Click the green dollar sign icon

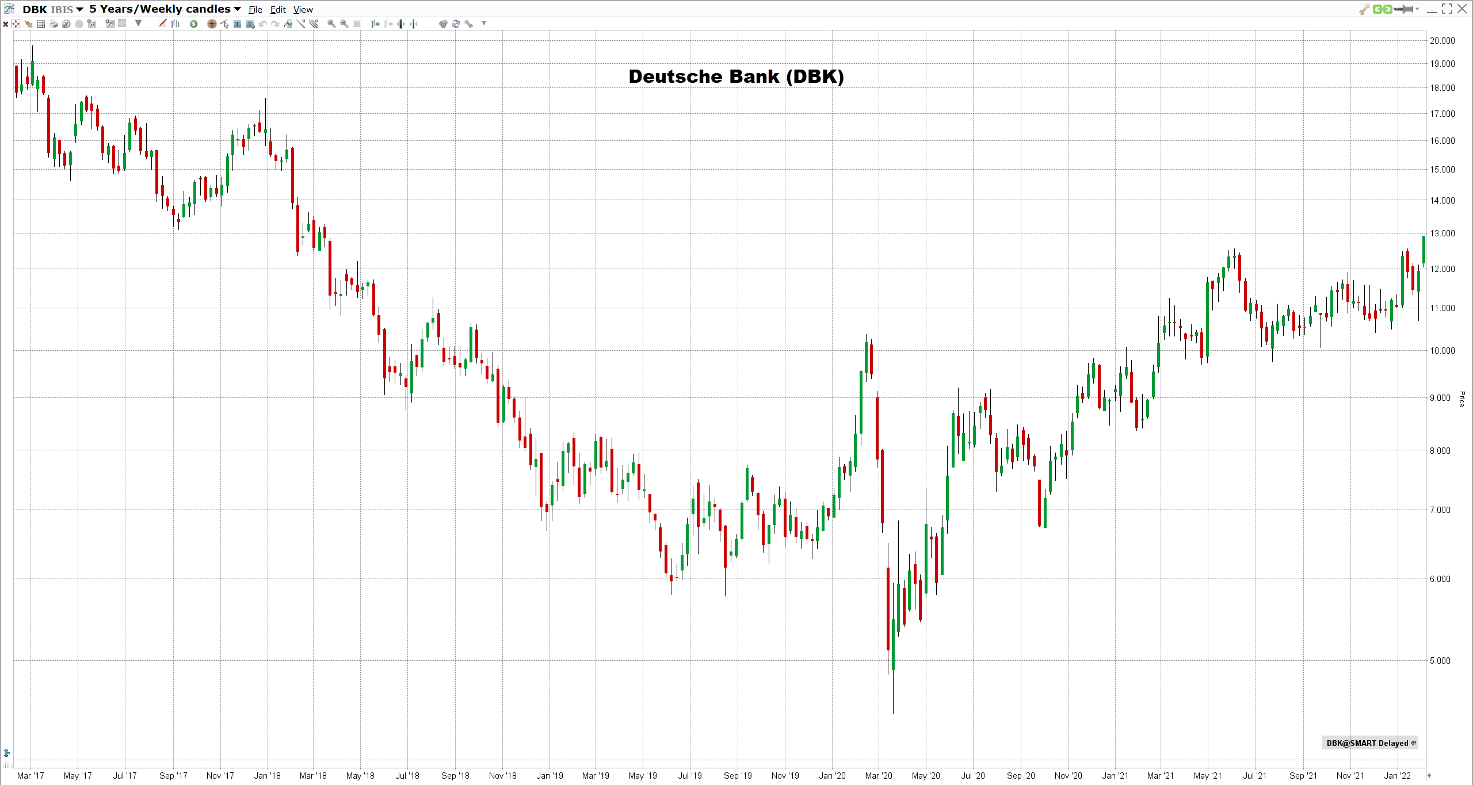193,24
